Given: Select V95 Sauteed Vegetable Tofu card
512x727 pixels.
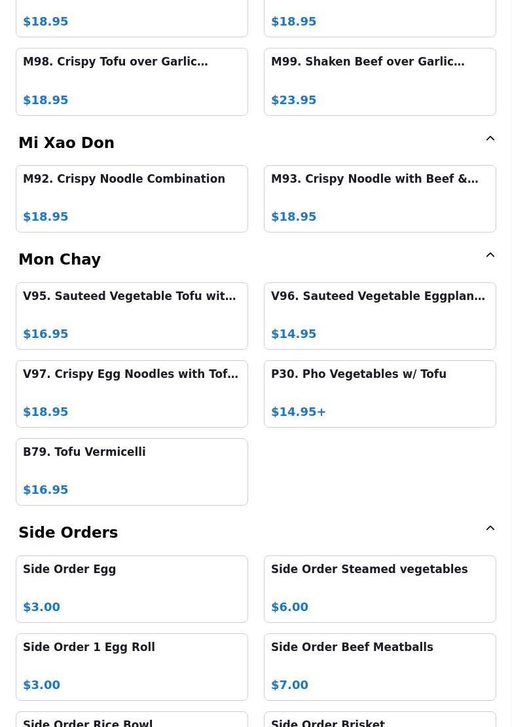Looking at the screenshot, I should (132, 316).
